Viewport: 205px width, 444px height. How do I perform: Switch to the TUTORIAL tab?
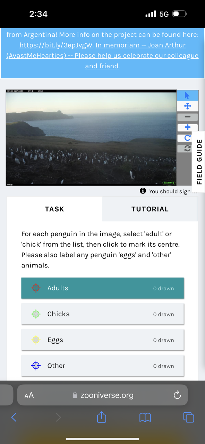[x=150, y=209]
